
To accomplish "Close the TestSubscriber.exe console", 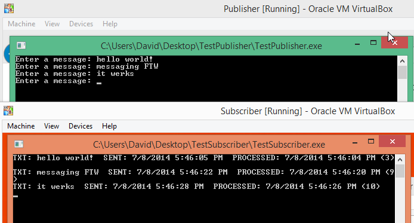I will click(392, 141).
